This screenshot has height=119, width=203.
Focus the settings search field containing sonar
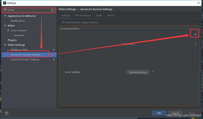(29, 10)
